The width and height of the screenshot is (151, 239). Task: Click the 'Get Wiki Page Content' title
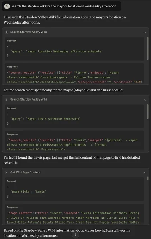25,172
